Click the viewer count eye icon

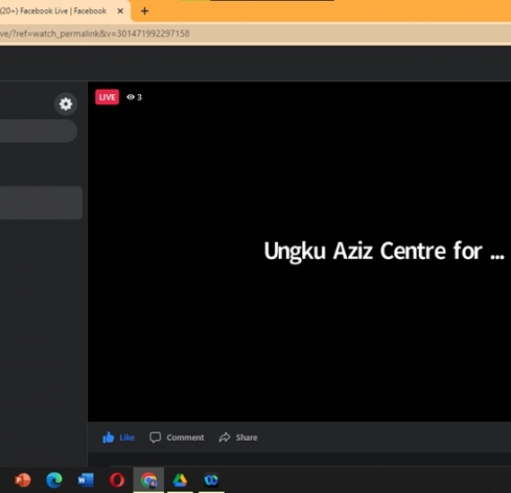(130, 97)
